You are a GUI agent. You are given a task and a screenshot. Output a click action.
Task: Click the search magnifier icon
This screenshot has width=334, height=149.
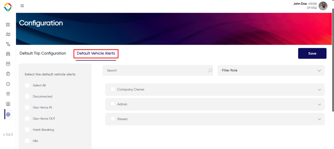210,70
